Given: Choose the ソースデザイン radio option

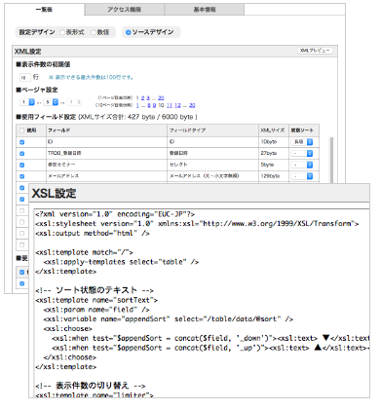Looking at the screenshot, I should coord(128,32).
